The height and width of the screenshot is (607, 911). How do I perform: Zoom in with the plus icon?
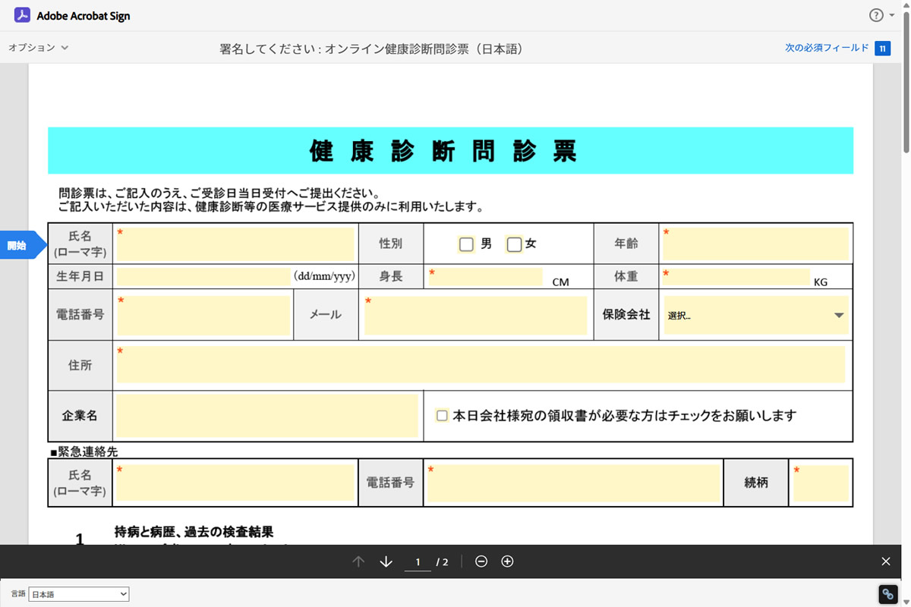pyautogui.click(x=508, y=561)
